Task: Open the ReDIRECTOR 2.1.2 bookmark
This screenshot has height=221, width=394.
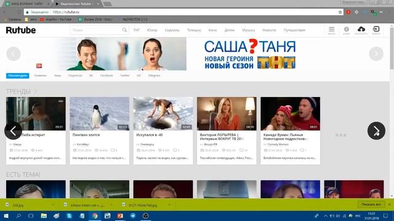Action: (133, 19)
